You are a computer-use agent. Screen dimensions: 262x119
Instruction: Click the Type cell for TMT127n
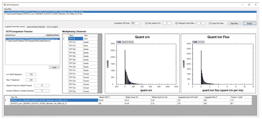pos(90,42)
